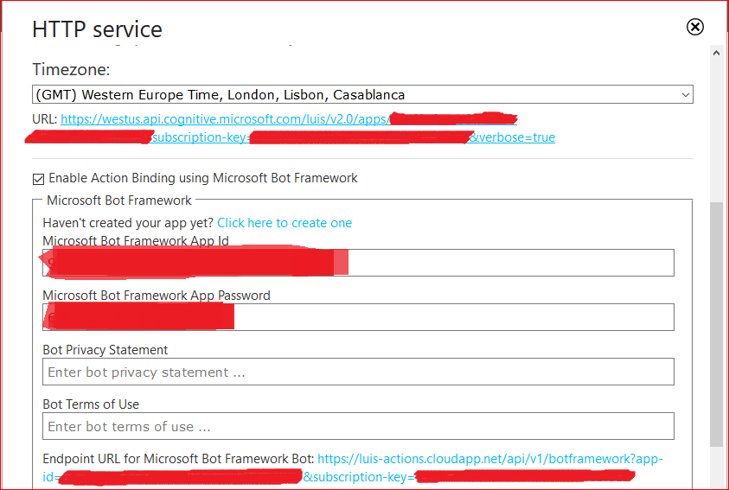Screen dimensions: 729x490
Task: Click the Bot Privacy Statement input field
Action: pos(358,372)
